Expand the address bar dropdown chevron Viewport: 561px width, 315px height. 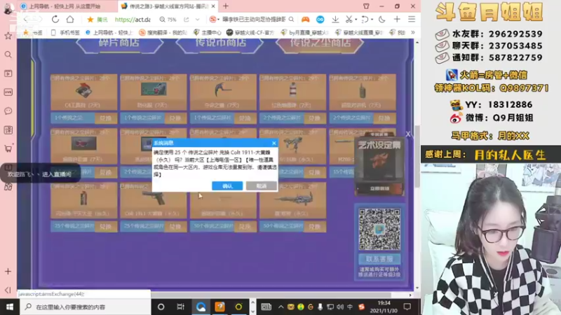tap(198, 20)
